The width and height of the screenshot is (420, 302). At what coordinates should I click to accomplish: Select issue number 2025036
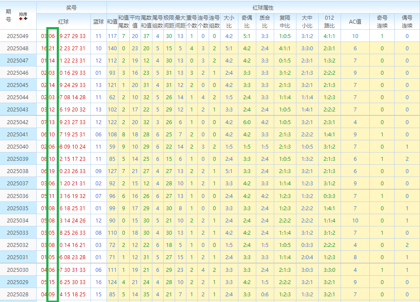tap(17, 196)
